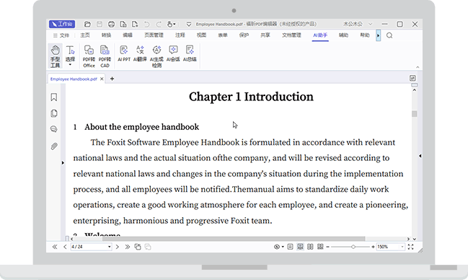The height and width of the screenshot is (280, 468).
Task: Open PDF to CAD converter
Action: click(105, 56)
